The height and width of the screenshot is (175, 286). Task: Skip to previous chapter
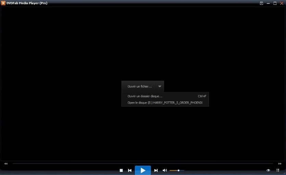point(130,171)
